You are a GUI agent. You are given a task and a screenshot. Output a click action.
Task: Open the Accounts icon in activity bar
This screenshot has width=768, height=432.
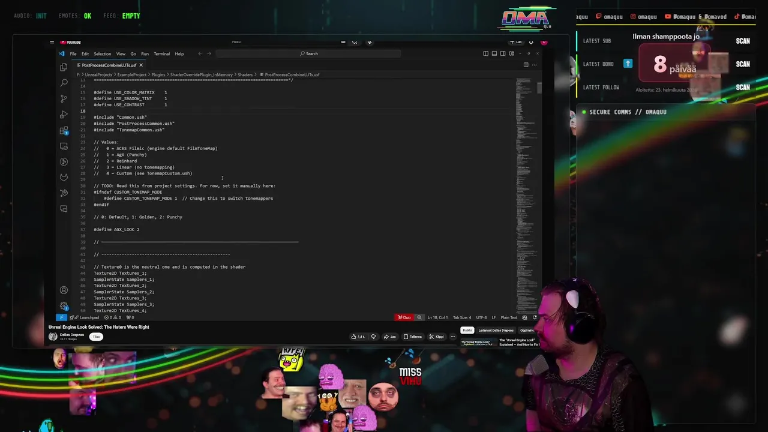click(64, 290)
